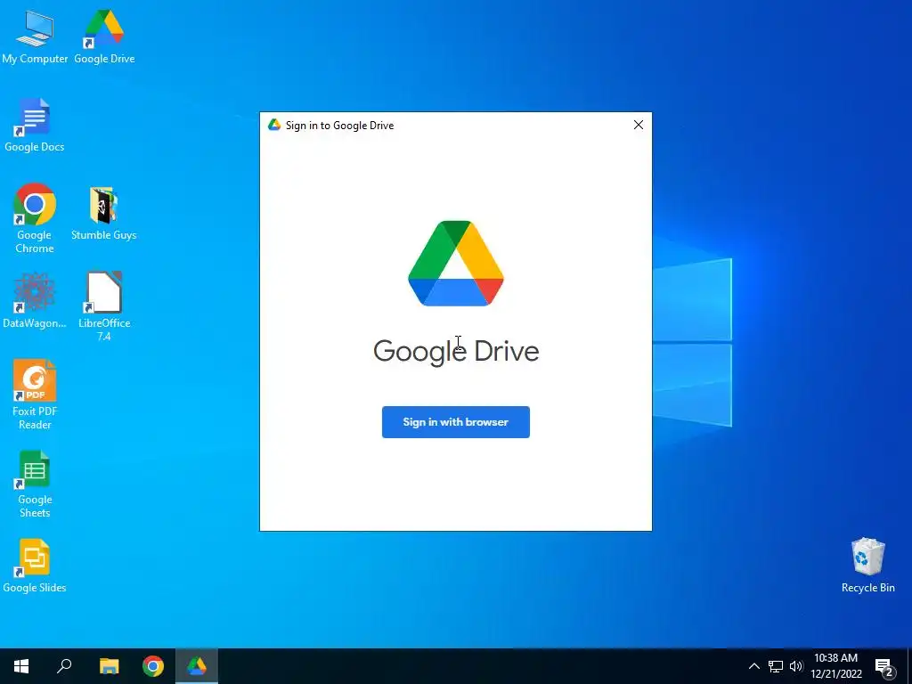912x684 pixels.
Task: Select the Google Drive desktop shortcut
Action: pos(104,37)
